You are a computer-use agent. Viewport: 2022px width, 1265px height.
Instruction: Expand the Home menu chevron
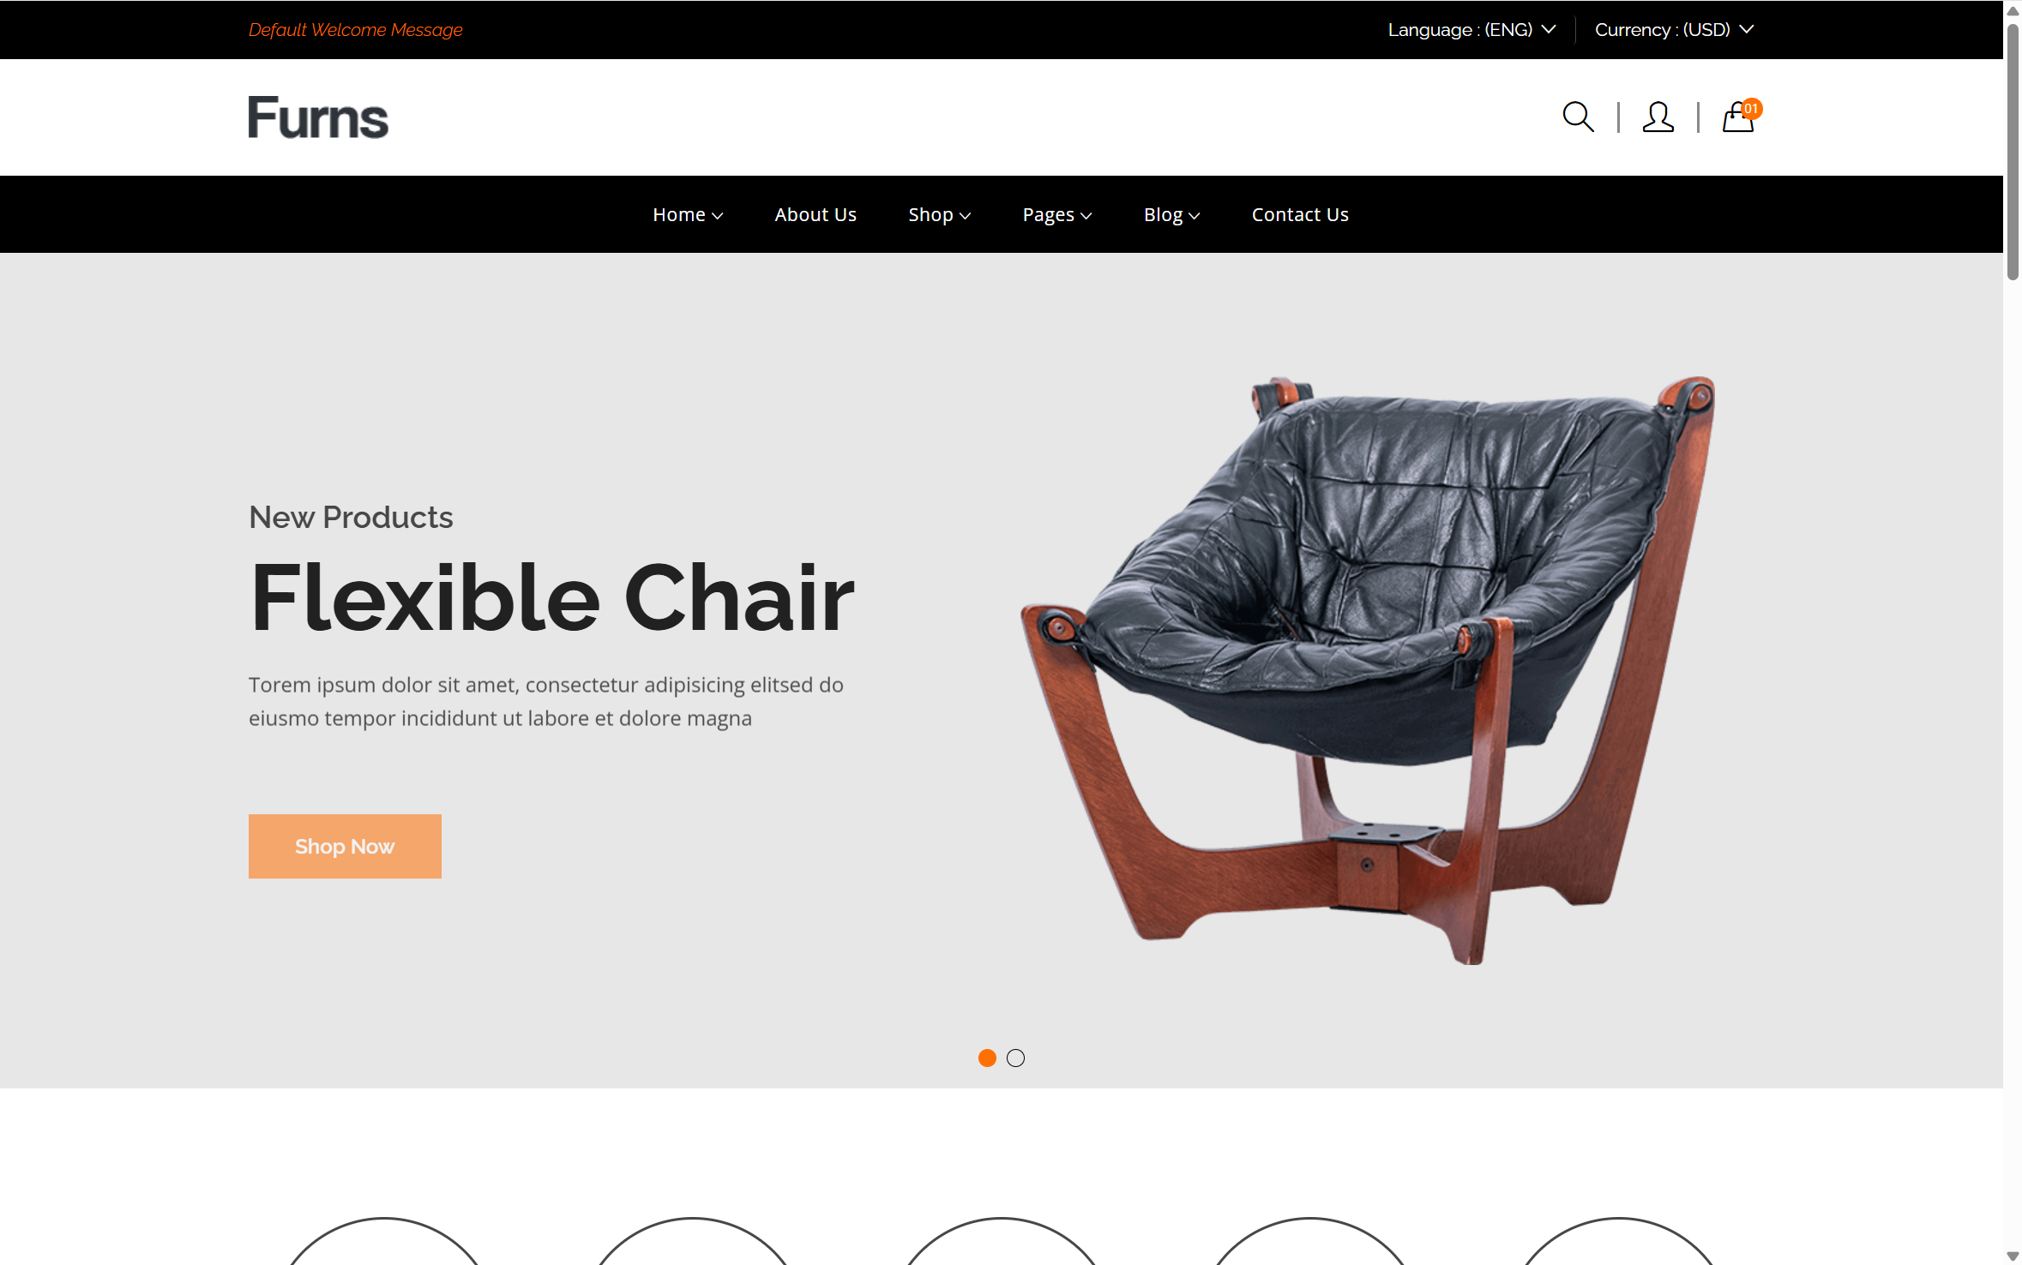click(717, 216)
